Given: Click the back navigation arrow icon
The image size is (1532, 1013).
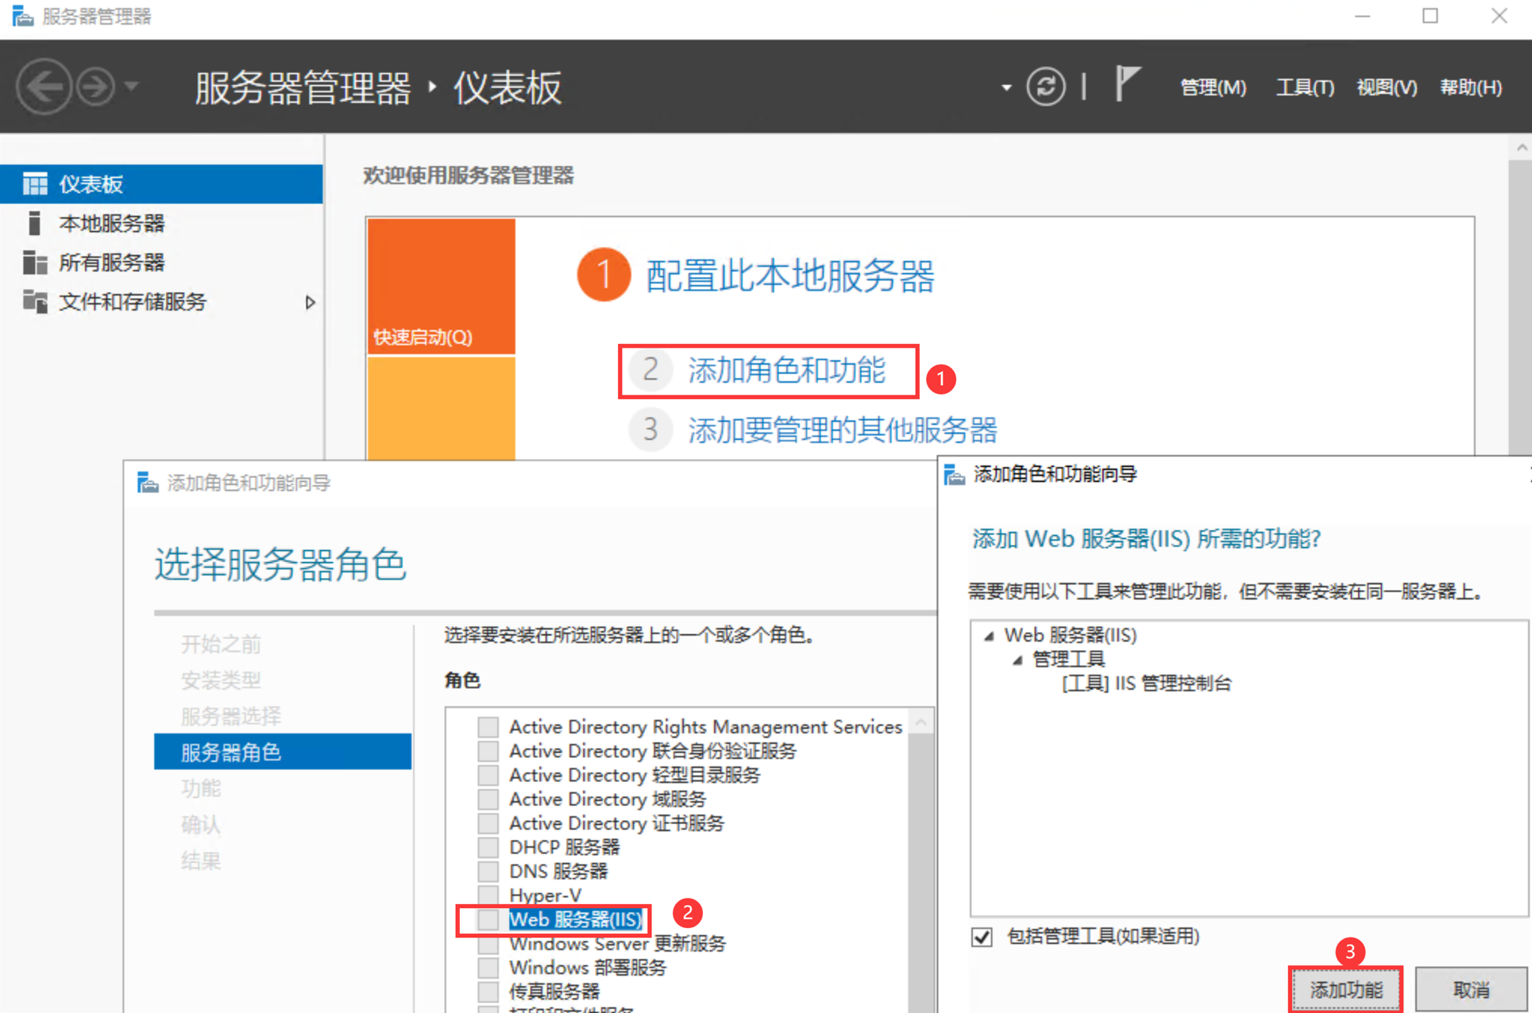Looking at the screenshot, I should click(44, 87).
